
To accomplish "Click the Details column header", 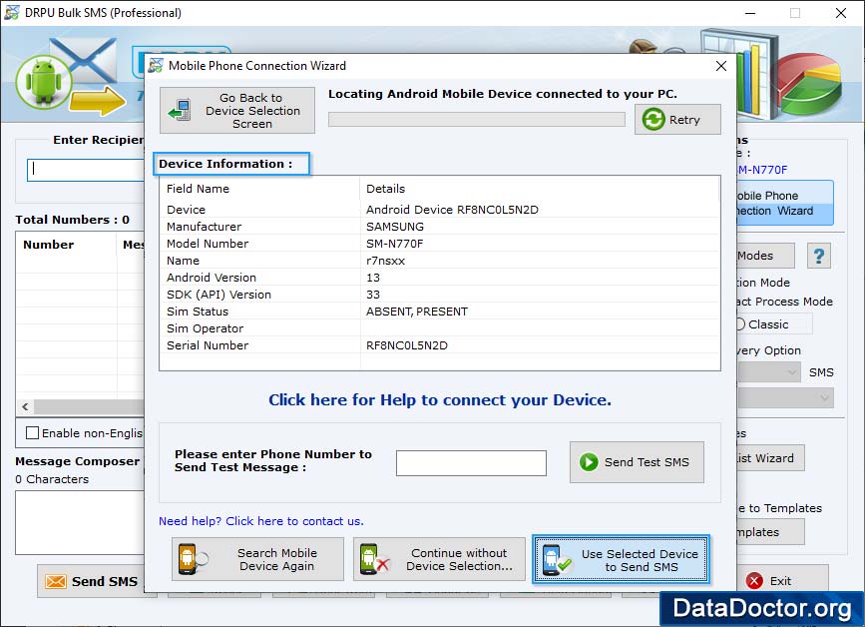I will pyautogui.click(x=385, y=189).
